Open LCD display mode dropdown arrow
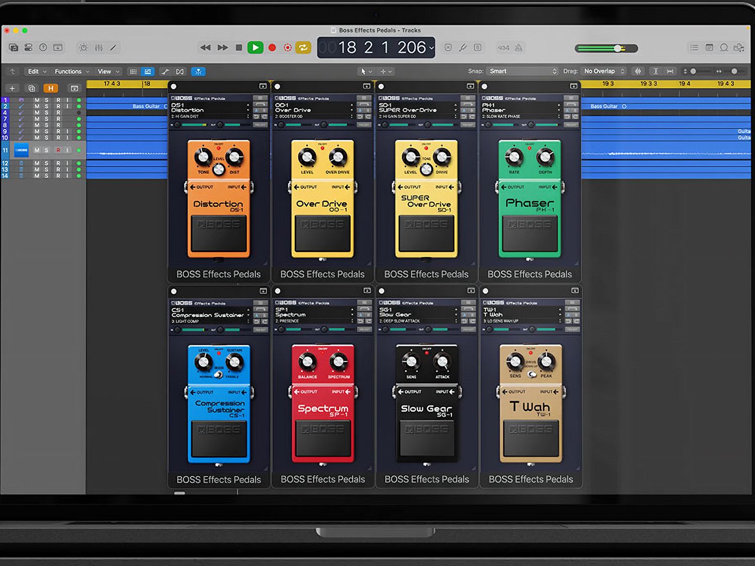 431,48
